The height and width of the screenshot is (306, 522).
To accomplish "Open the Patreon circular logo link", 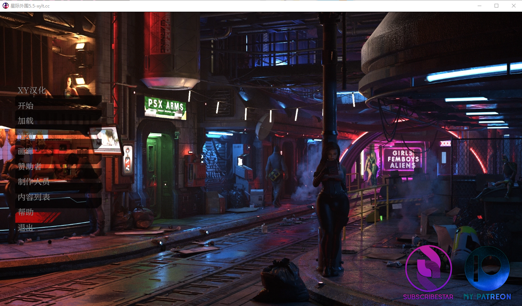I will point(487,268).
